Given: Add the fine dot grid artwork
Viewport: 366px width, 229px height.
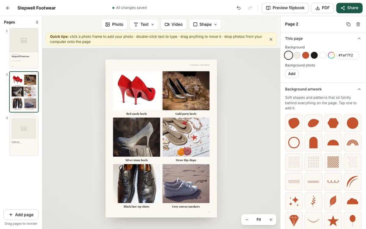Looking at the screenshot, I should click(294, 162).
